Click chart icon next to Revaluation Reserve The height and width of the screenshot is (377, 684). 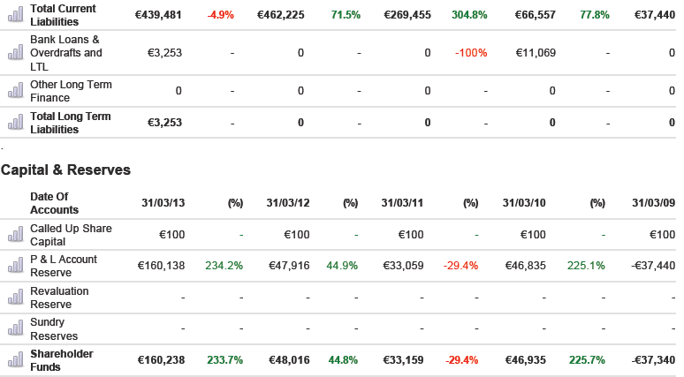pyautogui.click(x=15, y=298)
